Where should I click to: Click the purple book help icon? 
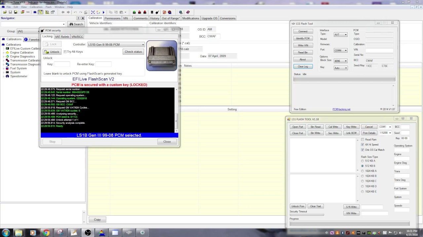188,12
